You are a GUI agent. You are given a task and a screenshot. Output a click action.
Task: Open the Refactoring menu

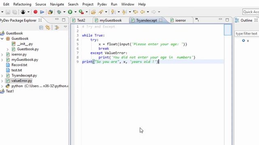tap(22, 4)
